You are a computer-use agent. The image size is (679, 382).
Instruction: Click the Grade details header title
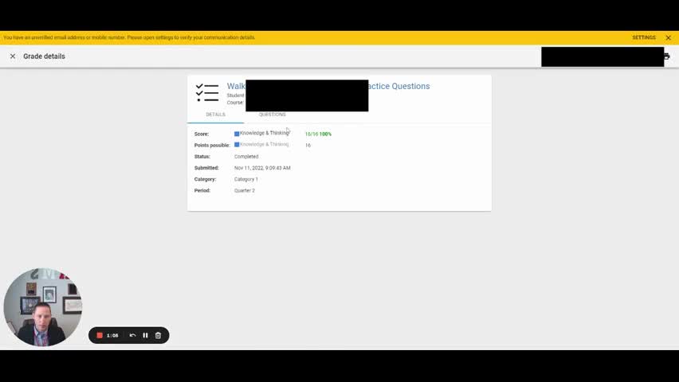click(x=44, y=57)
